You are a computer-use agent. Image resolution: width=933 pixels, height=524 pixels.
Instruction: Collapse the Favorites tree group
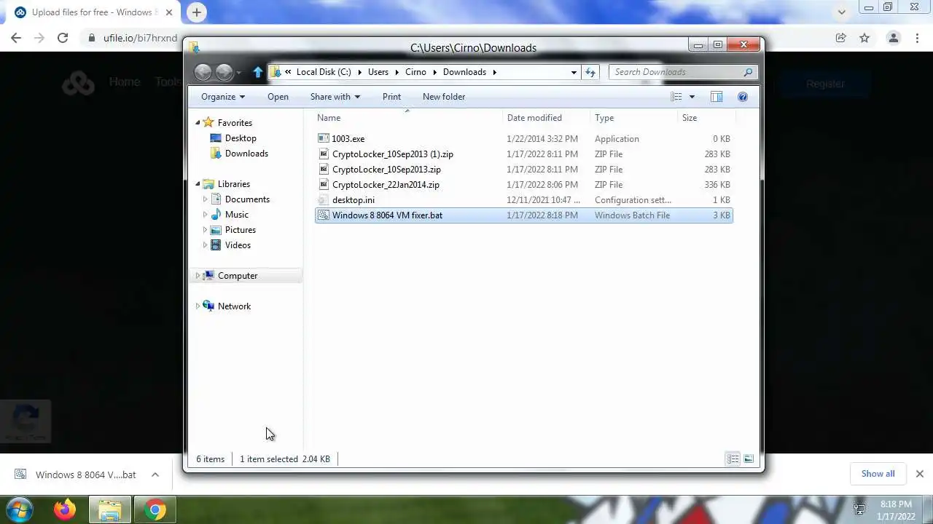click(x=198, y=123)
